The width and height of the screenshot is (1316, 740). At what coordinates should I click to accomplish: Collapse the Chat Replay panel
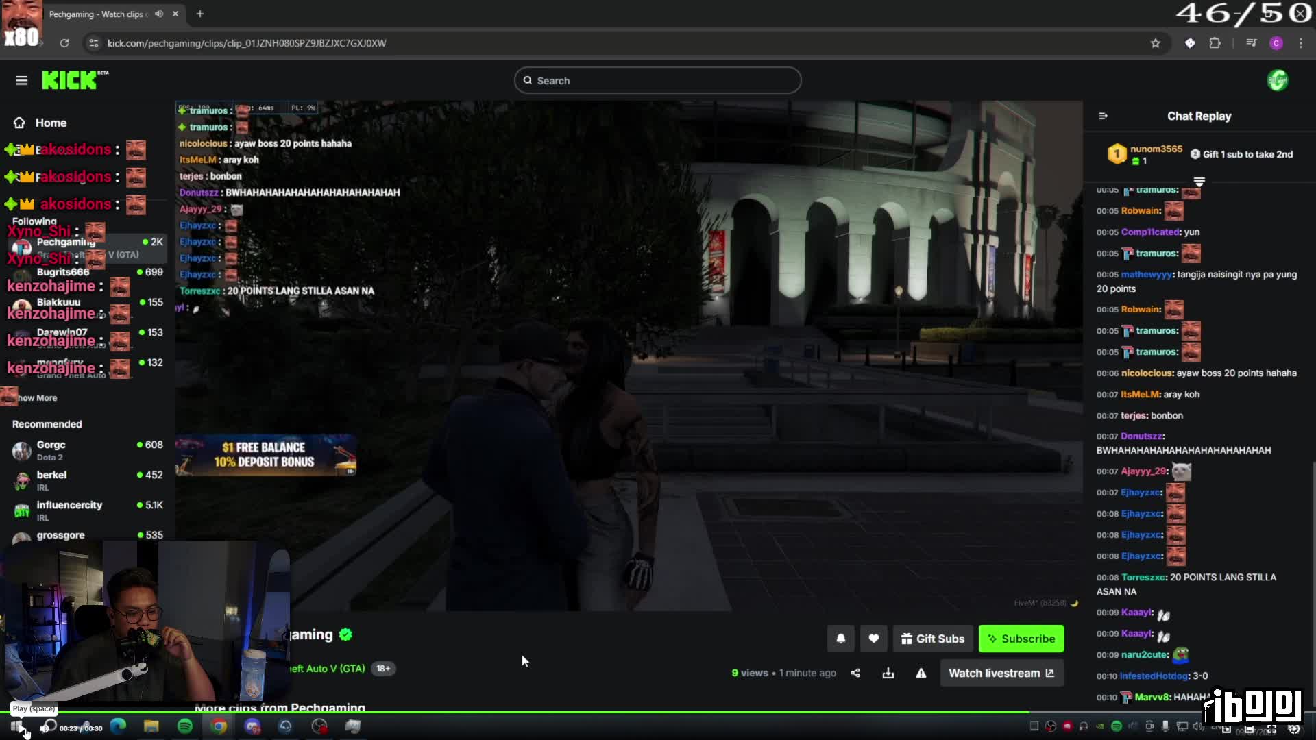click(x=1103, y=116)
